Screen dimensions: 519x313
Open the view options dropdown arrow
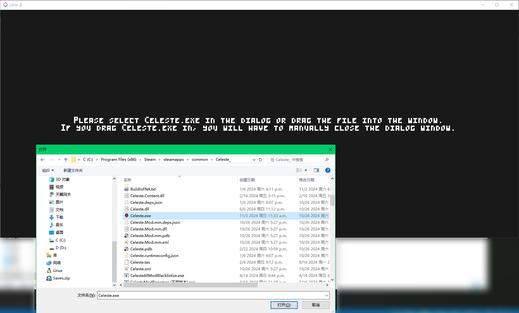pos(306,170)
